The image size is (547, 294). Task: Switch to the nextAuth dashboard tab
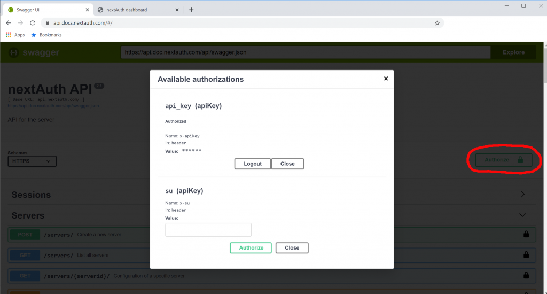click(x=138, y=10)
